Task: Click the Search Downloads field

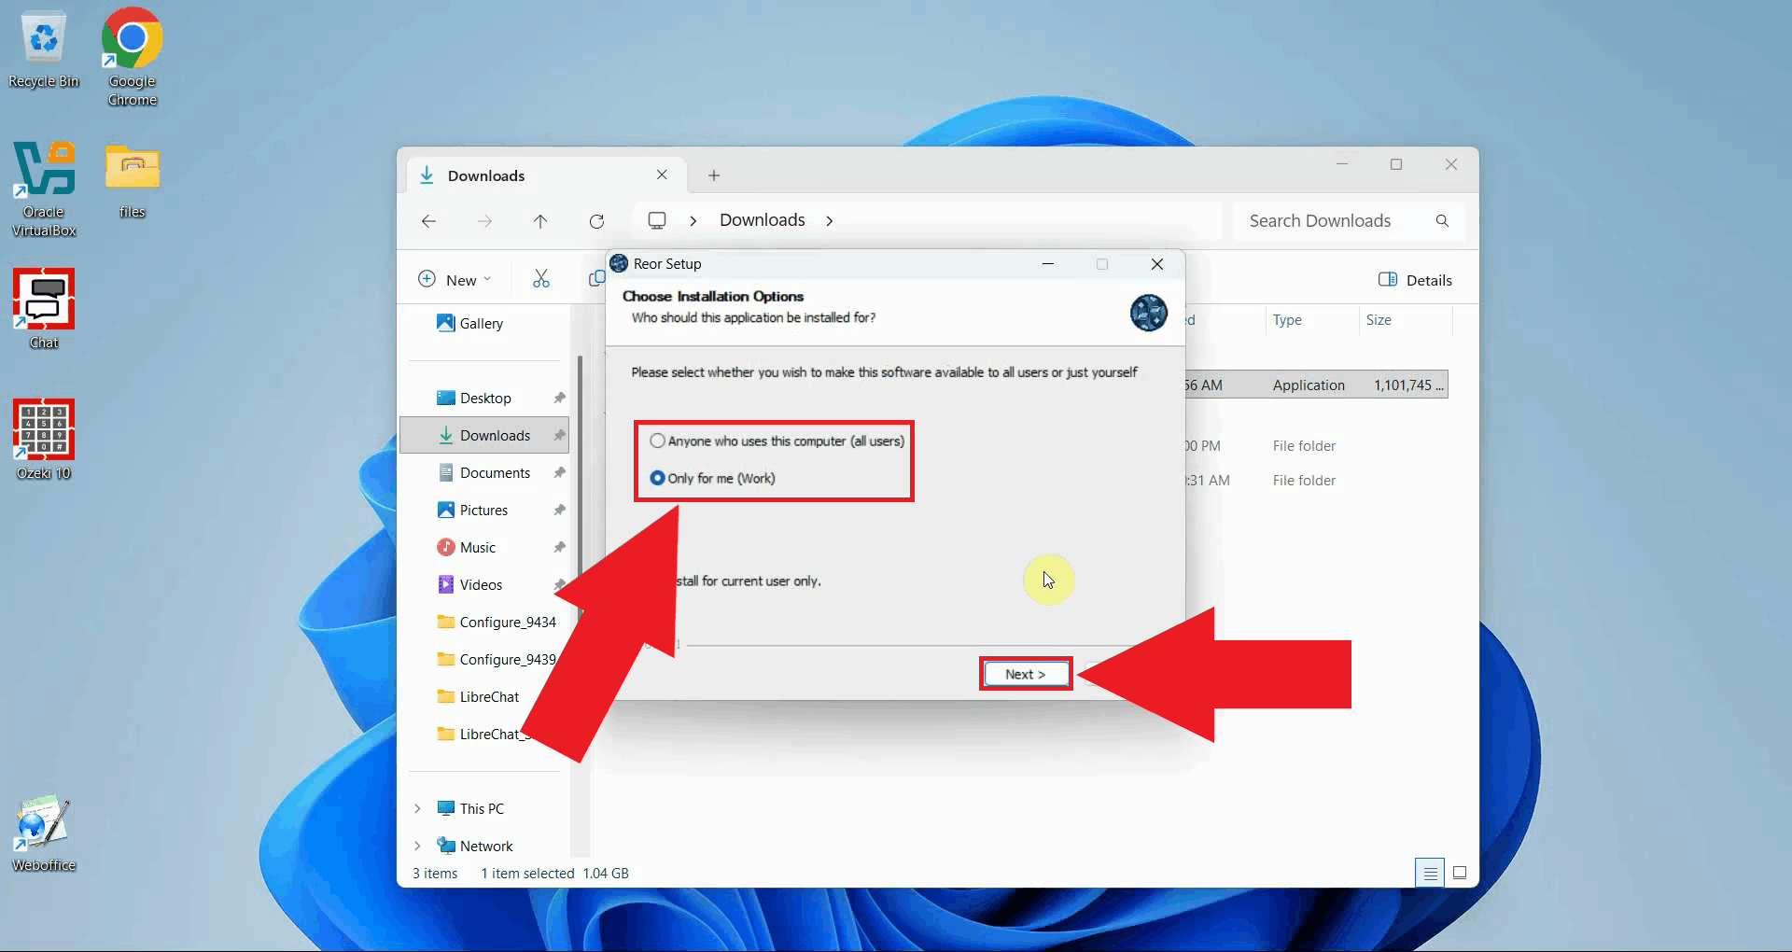Action: coord(1349,221)
